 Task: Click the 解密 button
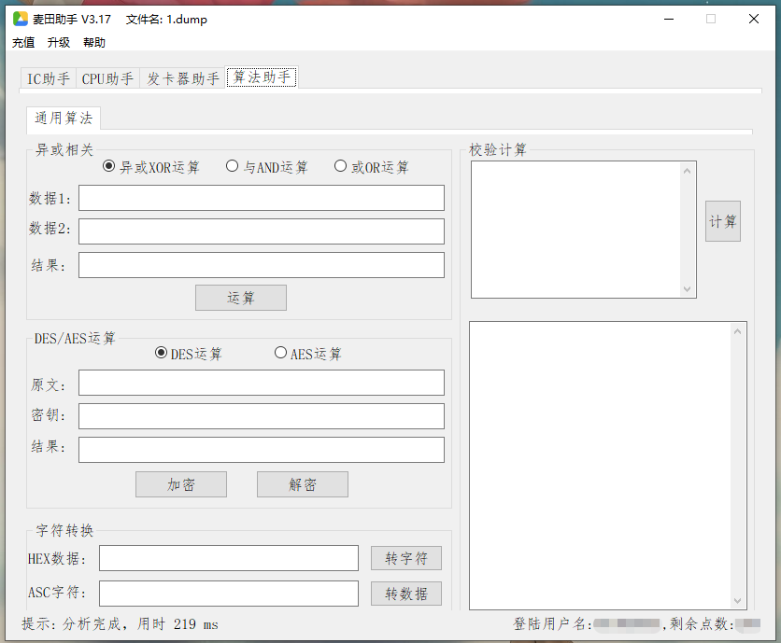coord(302,484)
